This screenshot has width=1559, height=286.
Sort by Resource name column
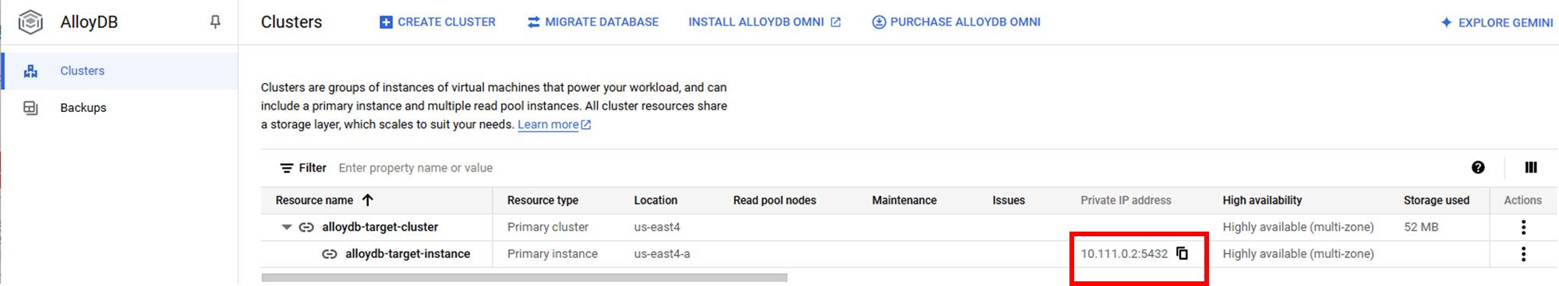pyautogui.click(x=324, y=201)
